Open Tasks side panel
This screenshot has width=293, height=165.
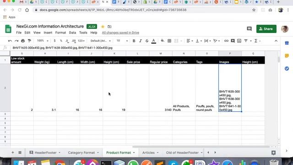tap(287, 68)
